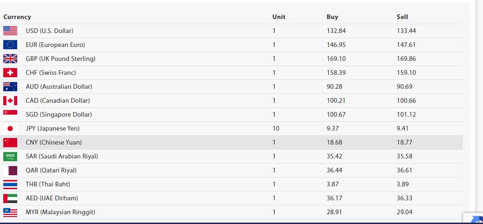Screen dimensions: 483x224
Task: Select the CNY (Chinese Yuan) row label
Action: (x=54, y=142)
